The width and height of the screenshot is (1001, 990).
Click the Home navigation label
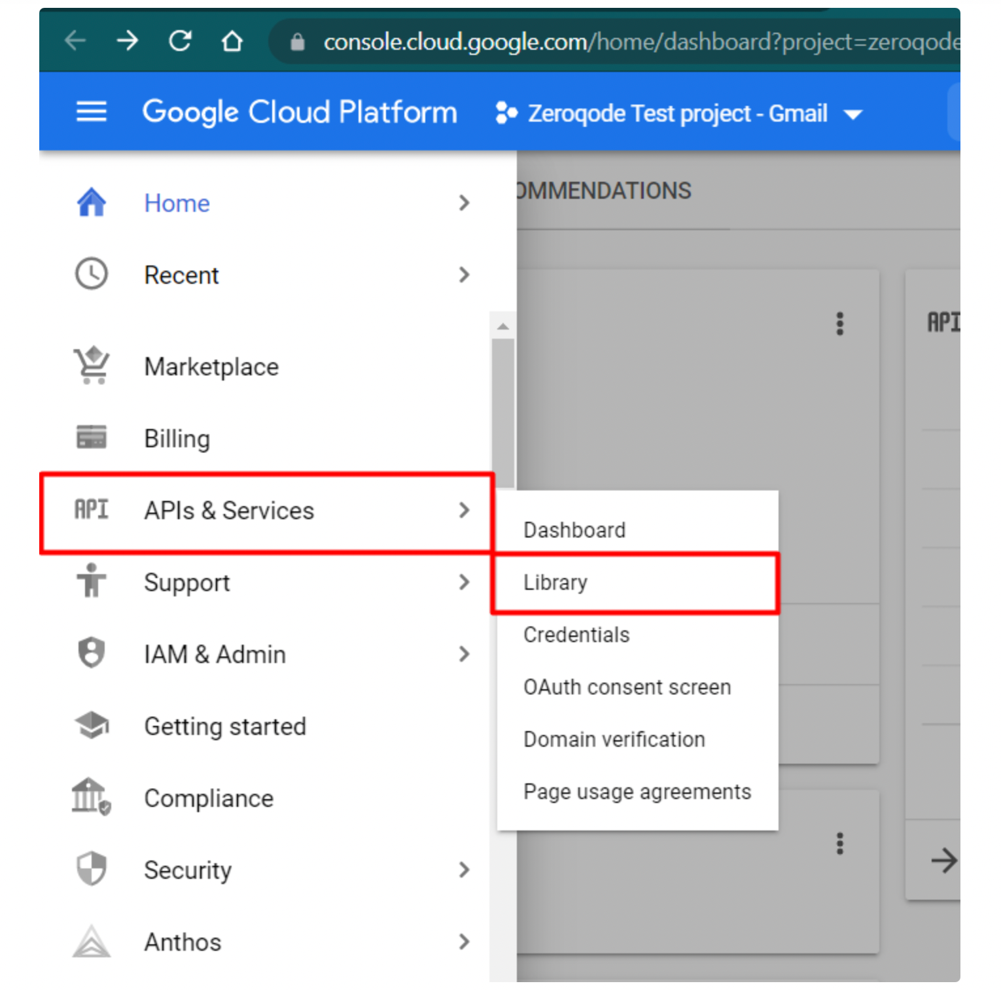177,203
